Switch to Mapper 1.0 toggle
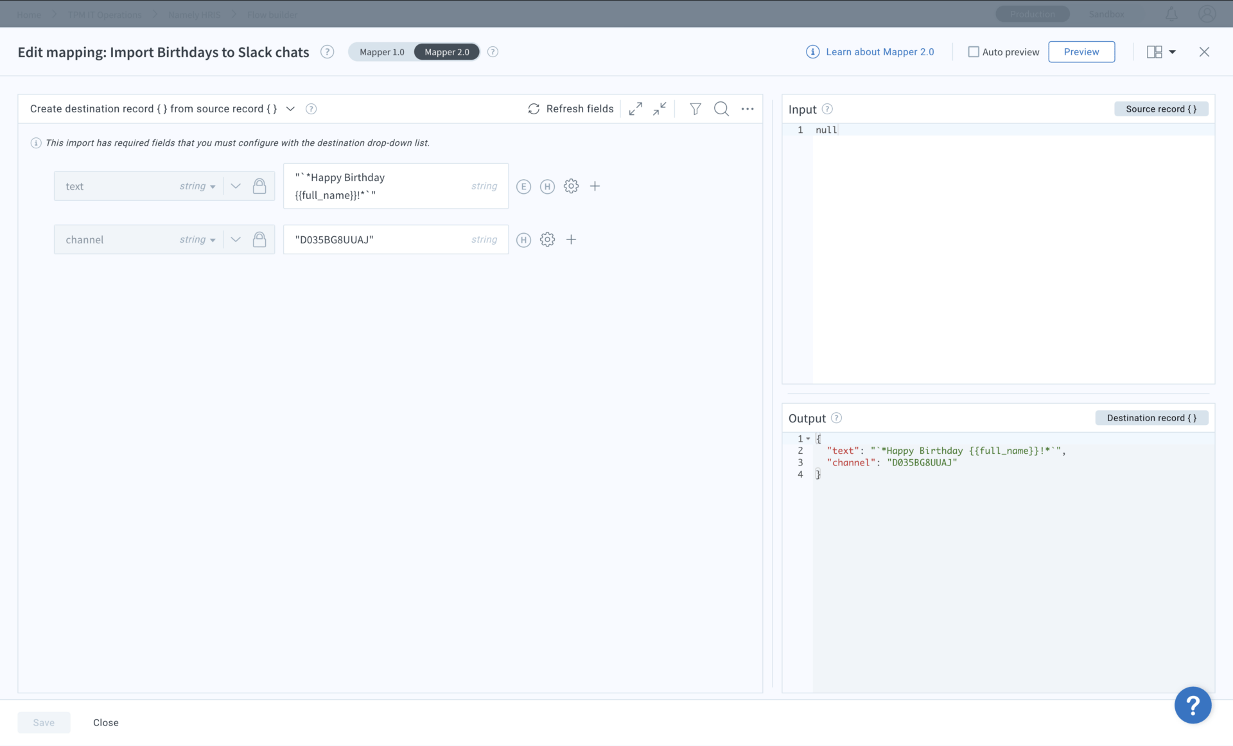This screenshot has width=1233, height=746. 381,52
